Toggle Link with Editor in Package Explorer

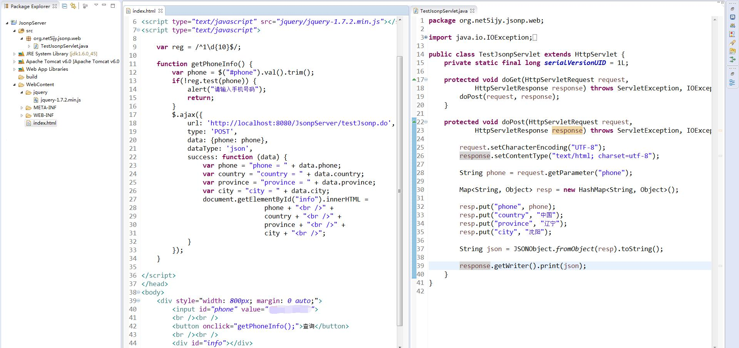(x=73, y=6)
